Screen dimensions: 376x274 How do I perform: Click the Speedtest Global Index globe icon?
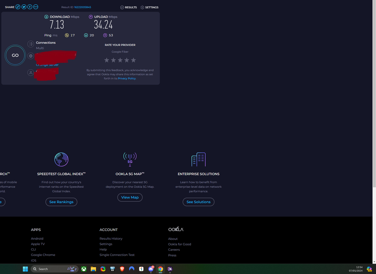tap(61, 159)
